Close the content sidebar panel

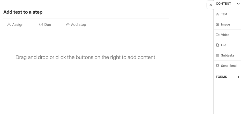pyautogui.click(x=211, y=5)
